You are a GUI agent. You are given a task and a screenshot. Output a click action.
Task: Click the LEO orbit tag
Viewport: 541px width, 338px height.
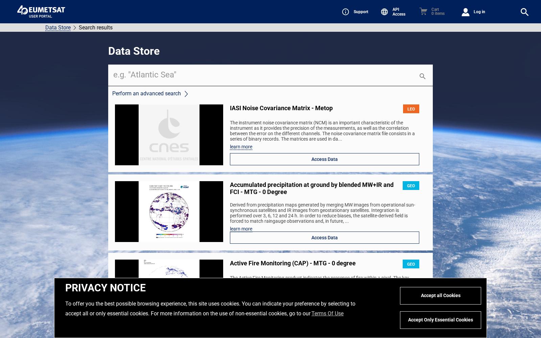click(x=411, y=109)
